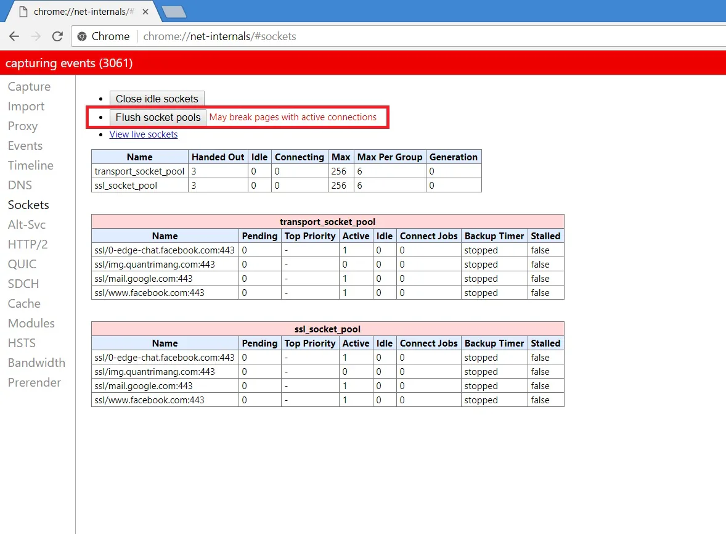Open the View live sockets link
This screenshot has width=726, height=534.
[144, 134]
